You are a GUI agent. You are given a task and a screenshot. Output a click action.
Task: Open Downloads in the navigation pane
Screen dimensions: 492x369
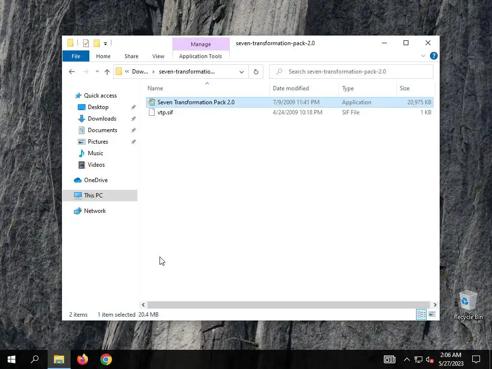102,119
